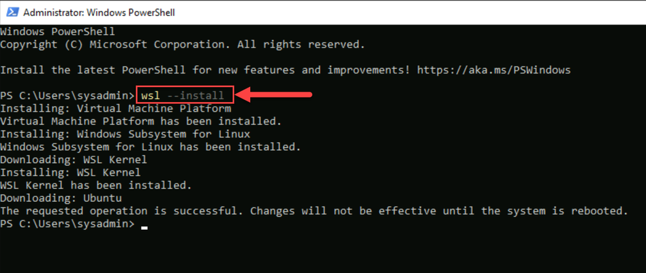Click the red arrow pointing at the command

click(276, 96)
